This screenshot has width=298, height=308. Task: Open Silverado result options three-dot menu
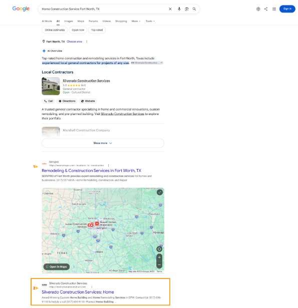(x=92, y=287)
